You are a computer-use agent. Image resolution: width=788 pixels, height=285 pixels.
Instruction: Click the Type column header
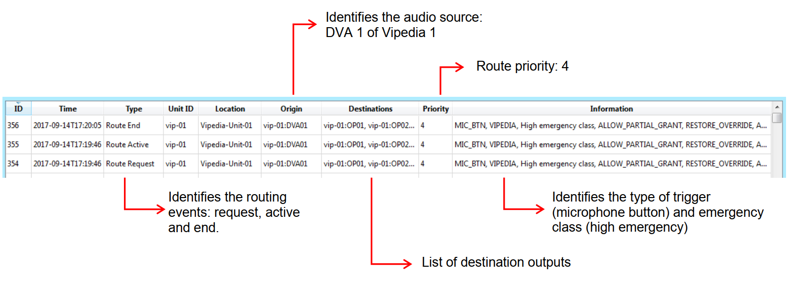[134, 109]
